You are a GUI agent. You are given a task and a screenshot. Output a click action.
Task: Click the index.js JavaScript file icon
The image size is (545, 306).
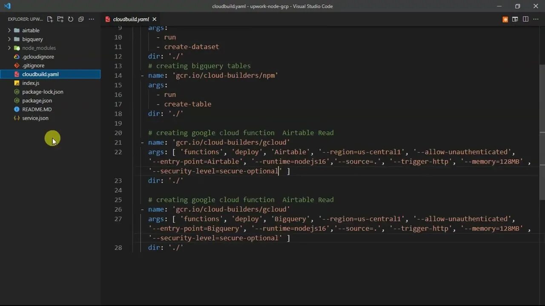pyautogui.click(x=17, y=83)
